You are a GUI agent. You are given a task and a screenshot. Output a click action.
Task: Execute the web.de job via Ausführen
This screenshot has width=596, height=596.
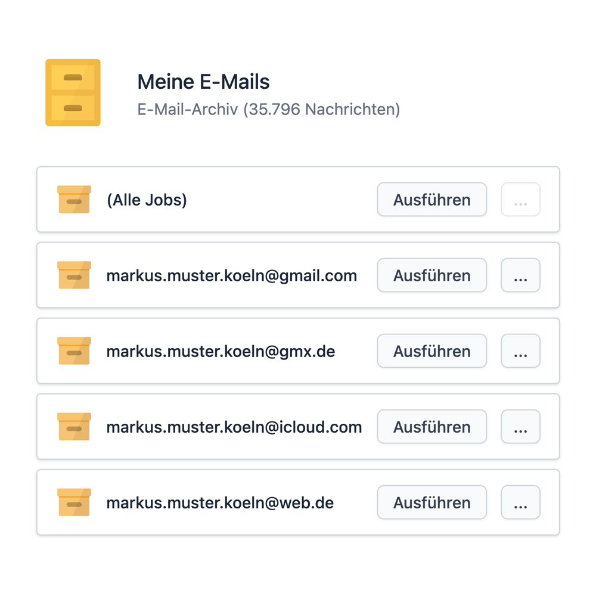(432, 502)
